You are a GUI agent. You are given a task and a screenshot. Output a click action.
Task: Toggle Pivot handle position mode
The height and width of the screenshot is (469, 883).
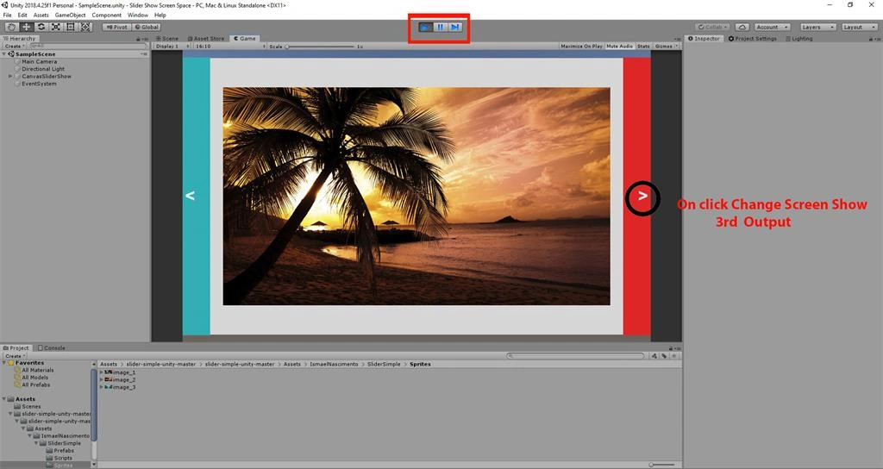point(116,27)
